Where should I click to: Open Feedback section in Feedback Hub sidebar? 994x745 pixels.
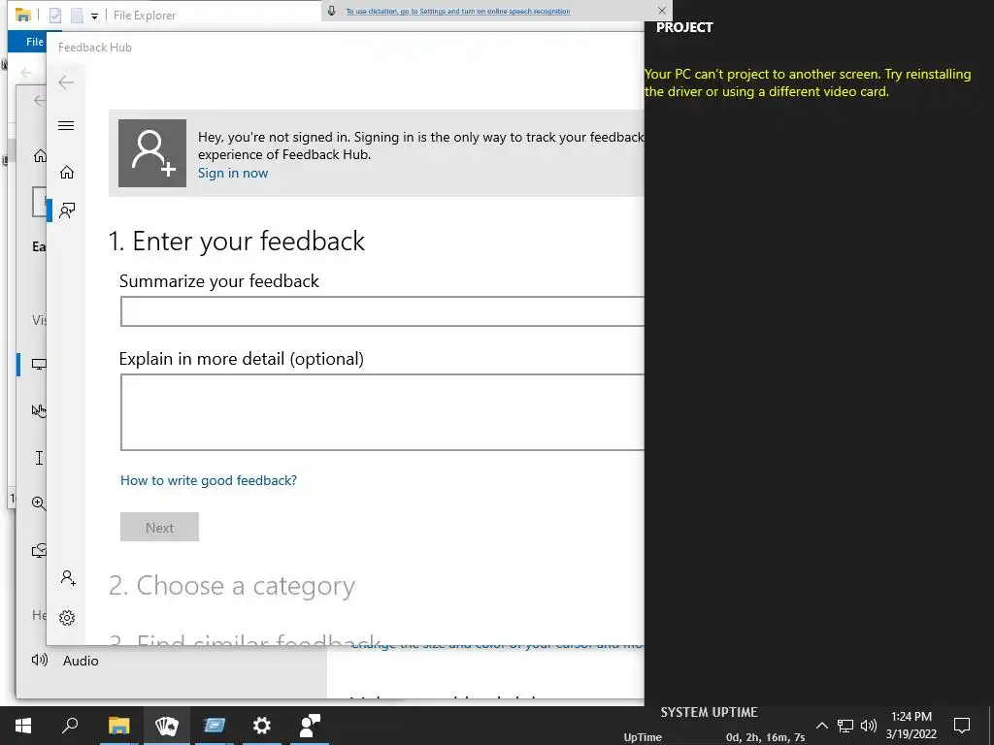tap(67, 211)
